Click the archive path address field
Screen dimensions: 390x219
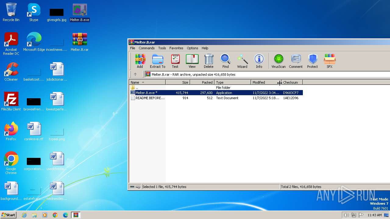(267, 74)
